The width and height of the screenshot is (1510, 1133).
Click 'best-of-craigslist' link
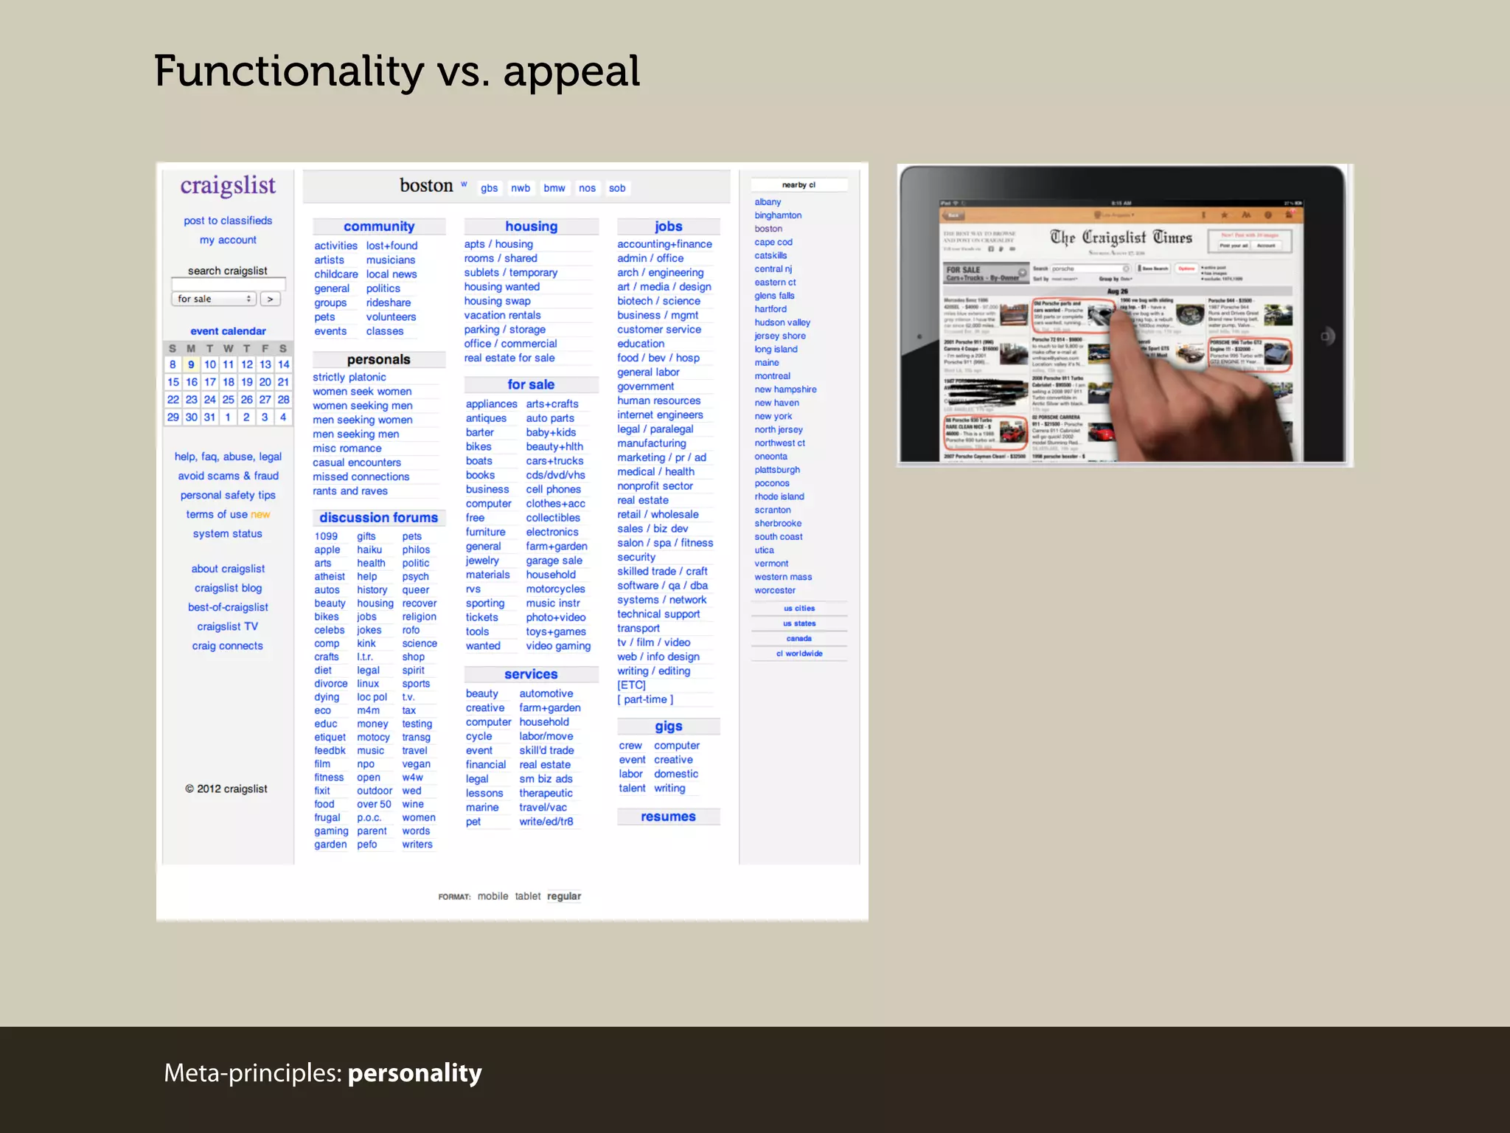(228, 607)
